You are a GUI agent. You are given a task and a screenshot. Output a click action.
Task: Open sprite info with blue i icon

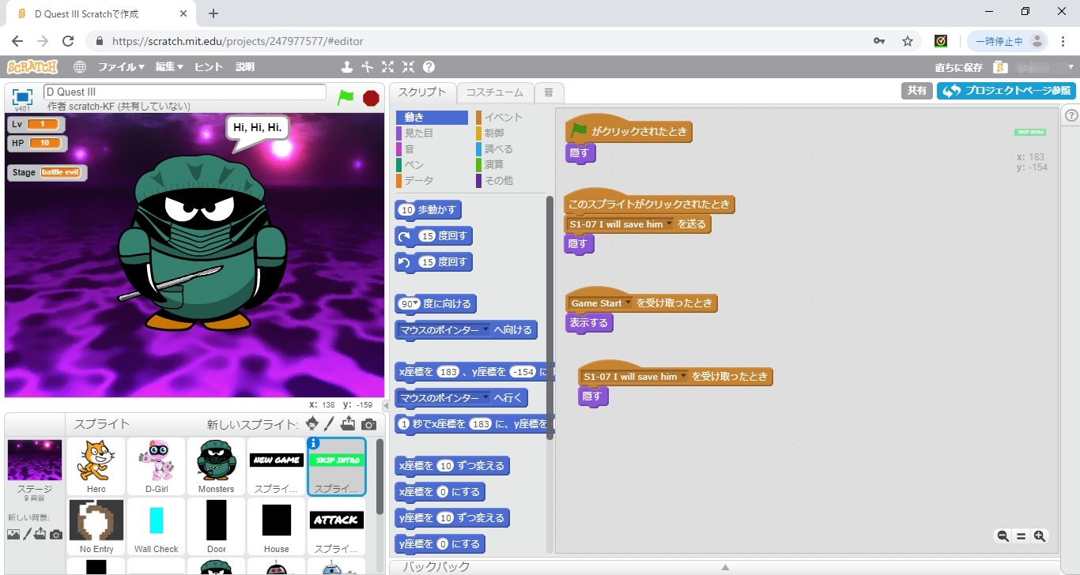(313, 443)
